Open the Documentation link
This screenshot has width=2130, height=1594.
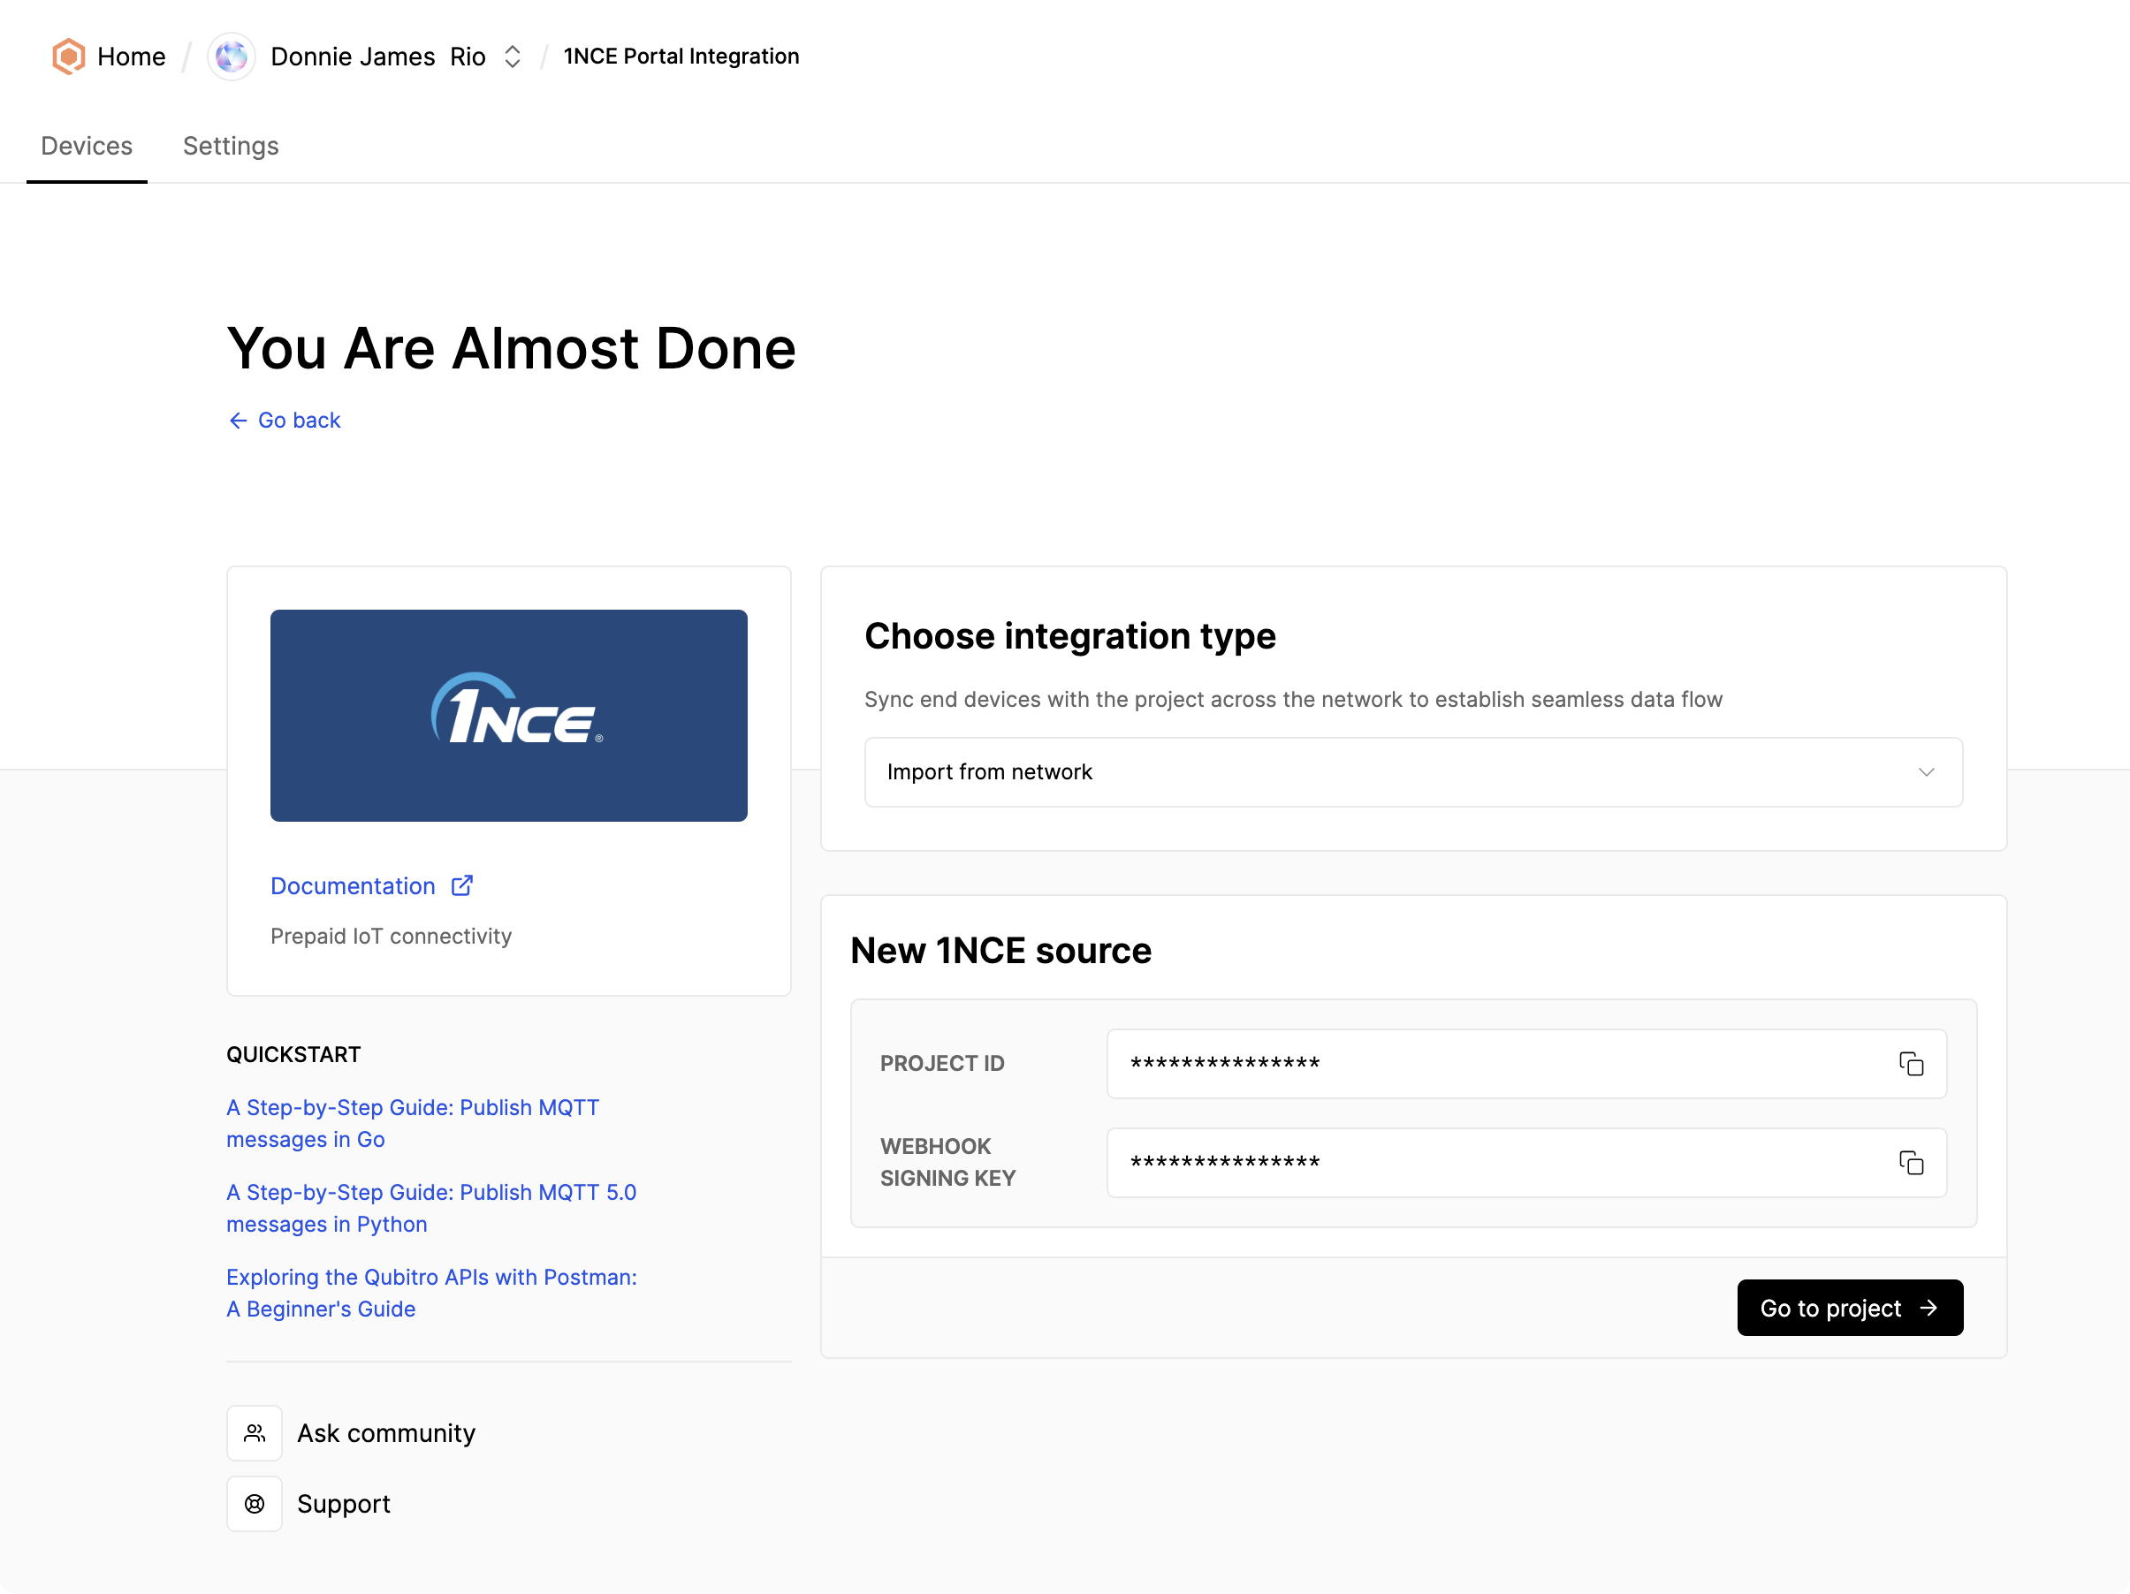tap(353, 885)
